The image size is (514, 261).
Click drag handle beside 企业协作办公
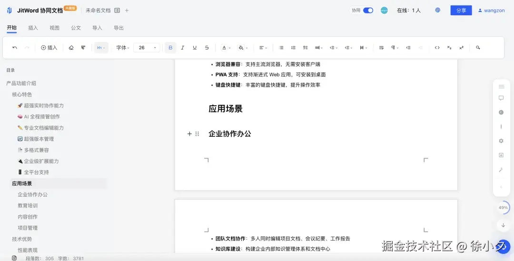pos(197,134)
